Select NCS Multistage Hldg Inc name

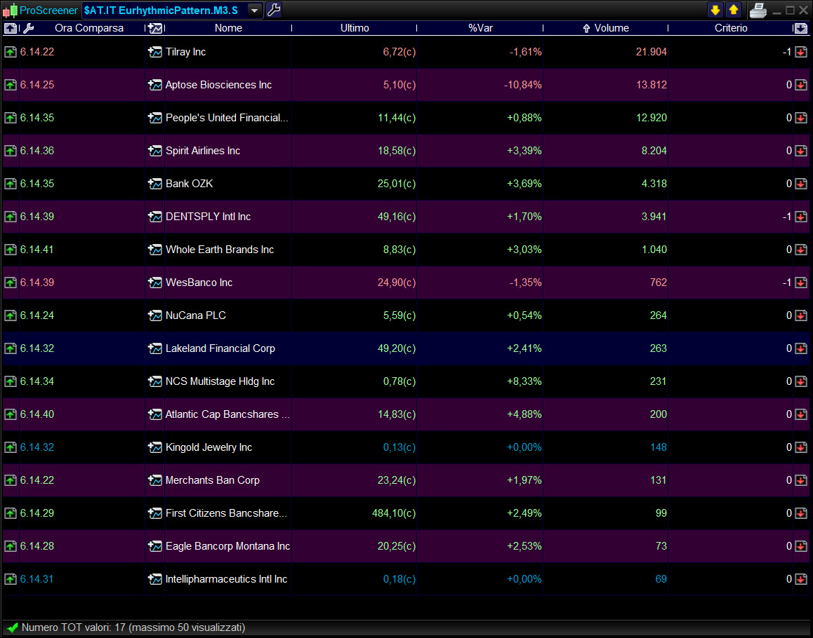pos(220,381)
